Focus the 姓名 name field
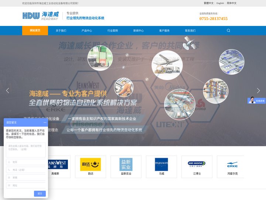The width and height of the screenshot is (266, 200). point(26,162)
